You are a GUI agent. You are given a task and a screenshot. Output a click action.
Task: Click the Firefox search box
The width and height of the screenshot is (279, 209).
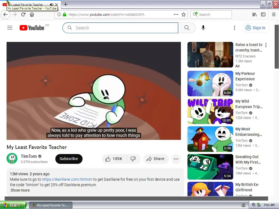211,15
